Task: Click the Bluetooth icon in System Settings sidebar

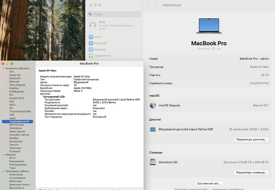Action: tap(91, 43)
